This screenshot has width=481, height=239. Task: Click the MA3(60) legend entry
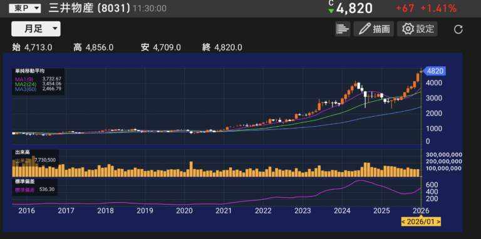click(x=25, y=89)
